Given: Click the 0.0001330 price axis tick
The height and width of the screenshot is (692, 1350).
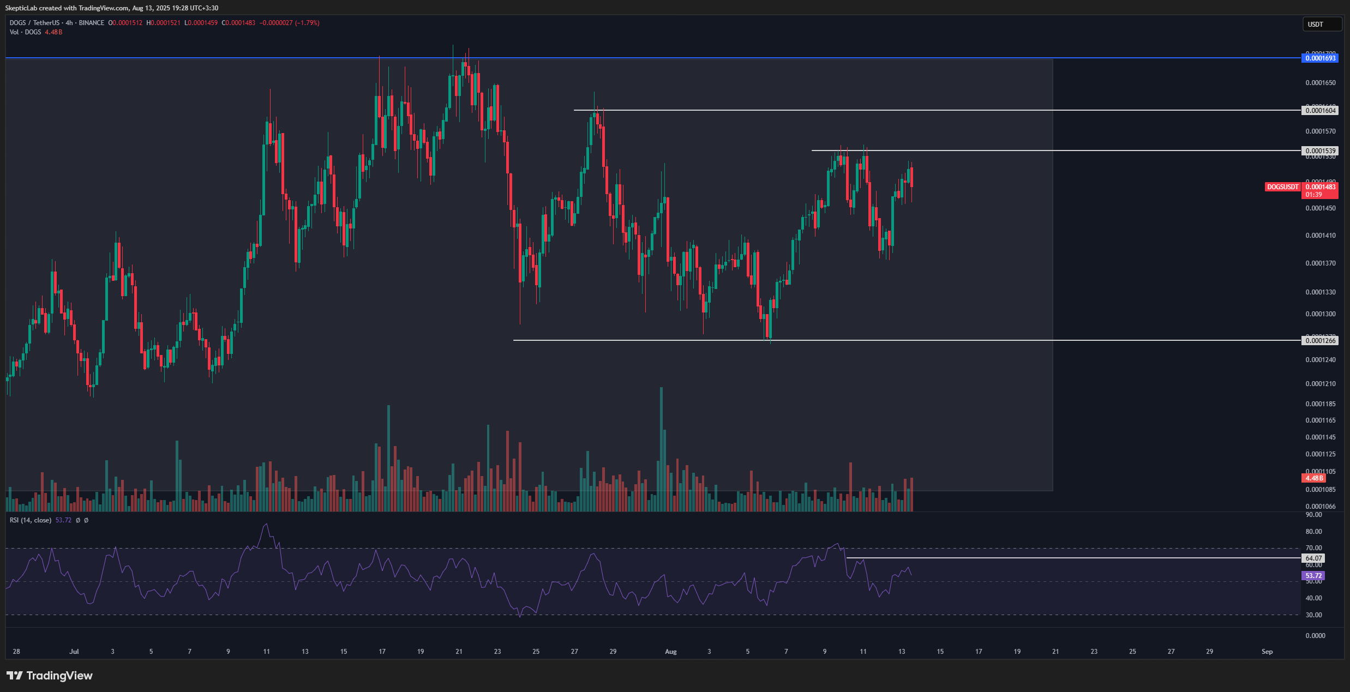Looking at the screenshot, I should (1320, 292).
